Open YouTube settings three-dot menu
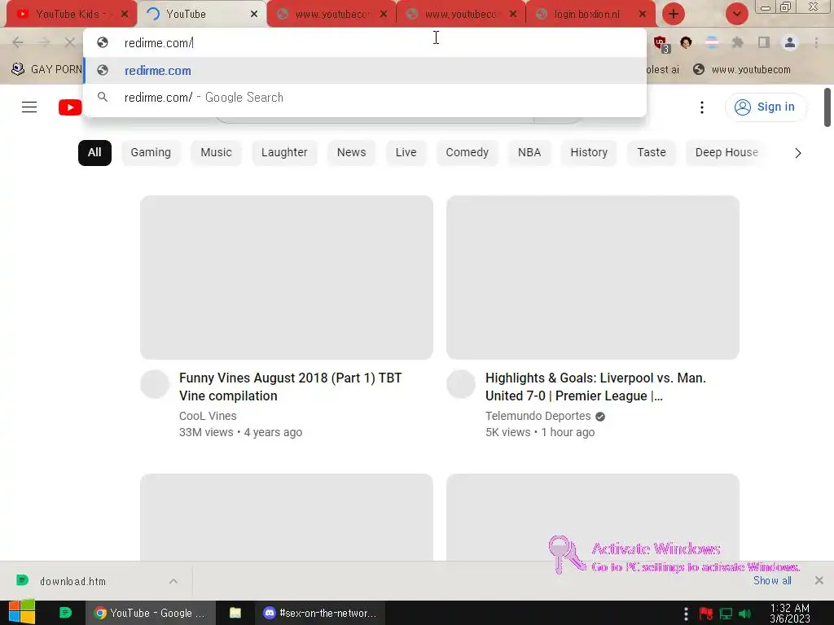 702,107
